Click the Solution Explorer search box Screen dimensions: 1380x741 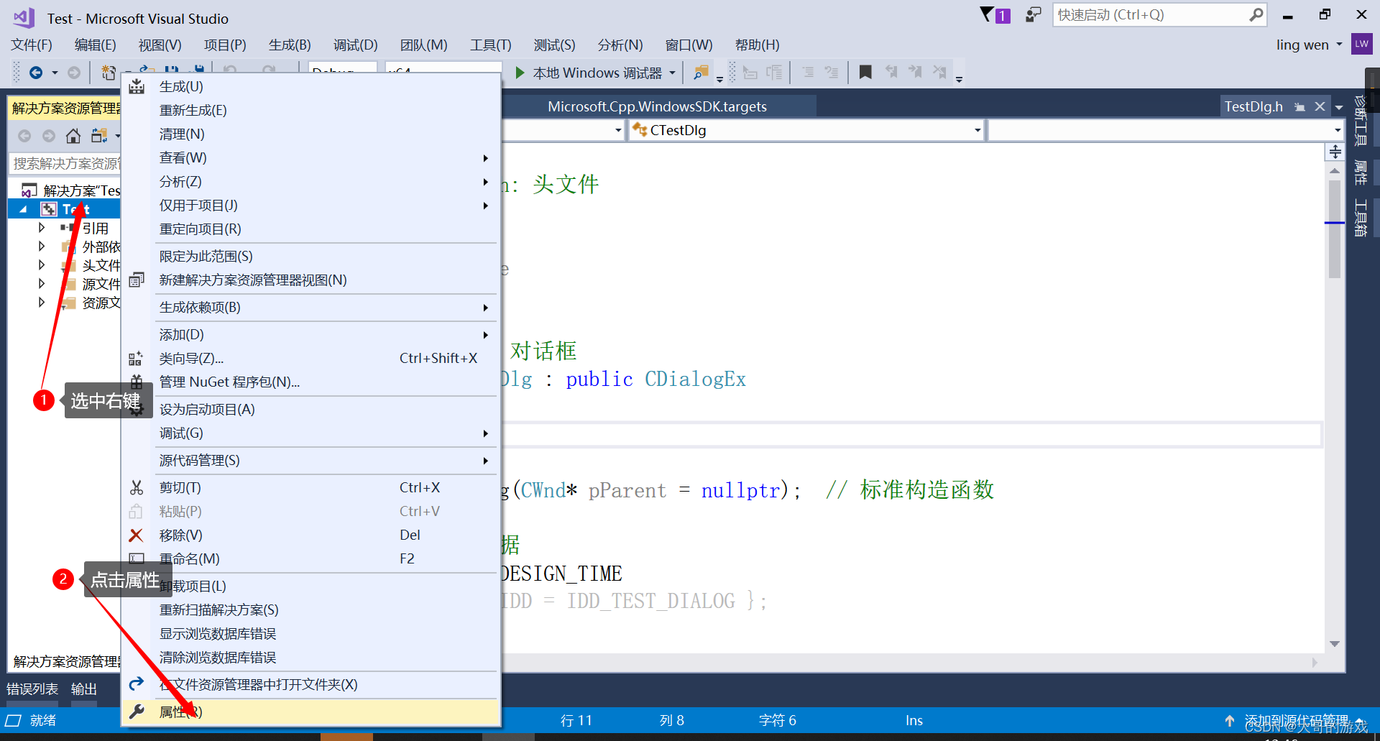coord(65,164)
